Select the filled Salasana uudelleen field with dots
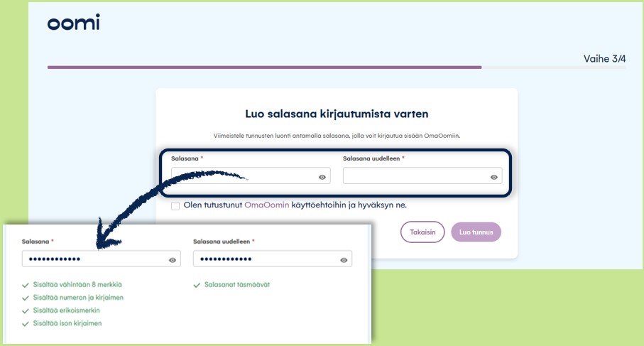The height and width of the screenshot is (346, 644). (x=266, y=259)
